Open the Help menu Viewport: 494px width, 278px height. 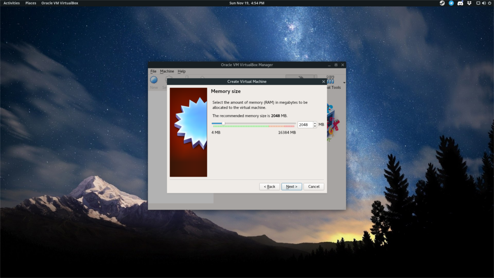[x=182, y=71]
